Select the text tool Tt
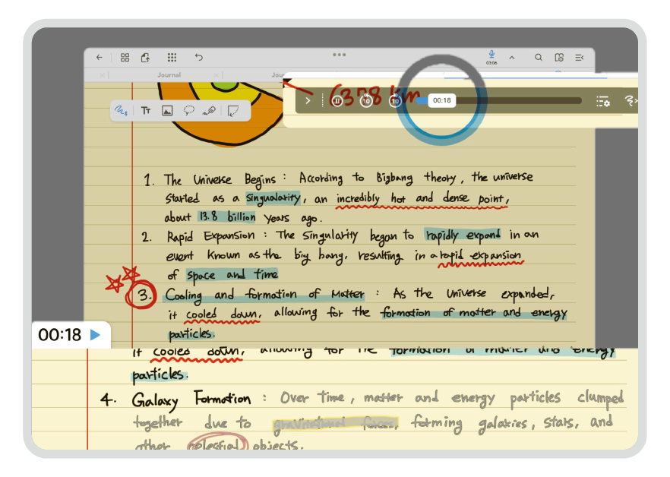 146,111
